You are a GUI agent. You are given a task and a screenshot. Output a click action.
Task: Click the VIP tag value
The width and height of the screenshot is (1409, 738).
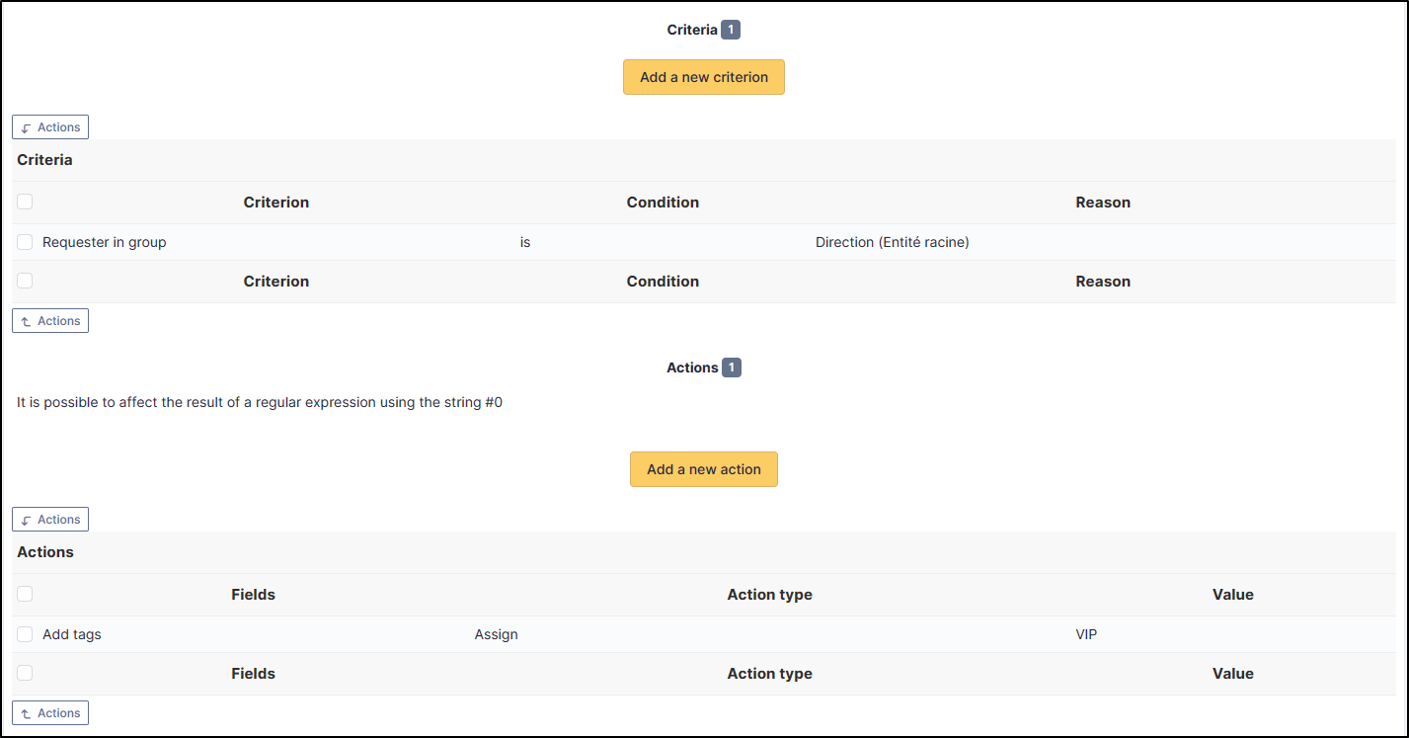click(1086, 634)
